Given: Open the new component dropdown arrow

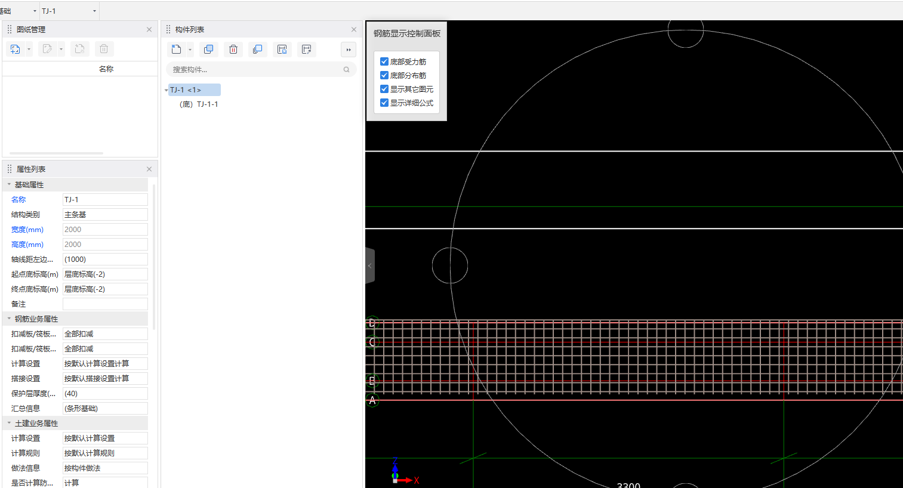Looking at the screenshot, I should 190,50.
